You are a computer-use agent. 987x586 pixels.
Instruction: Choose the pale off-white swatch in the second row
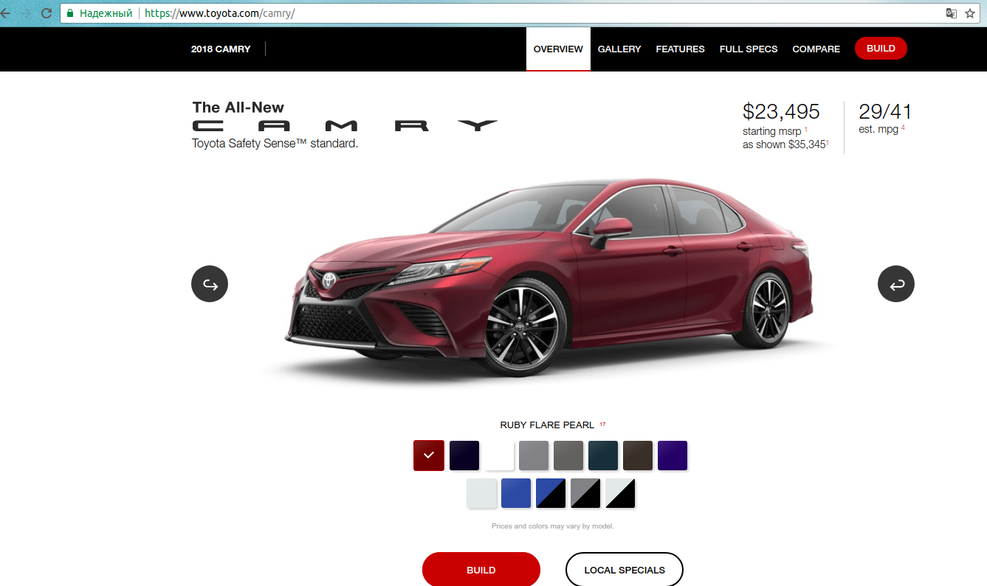tap(481, 493)
